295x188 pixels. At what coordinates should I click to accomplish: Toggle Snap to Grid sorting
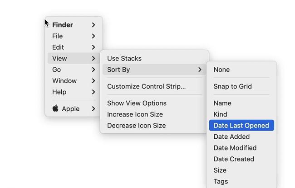point(232,86)
